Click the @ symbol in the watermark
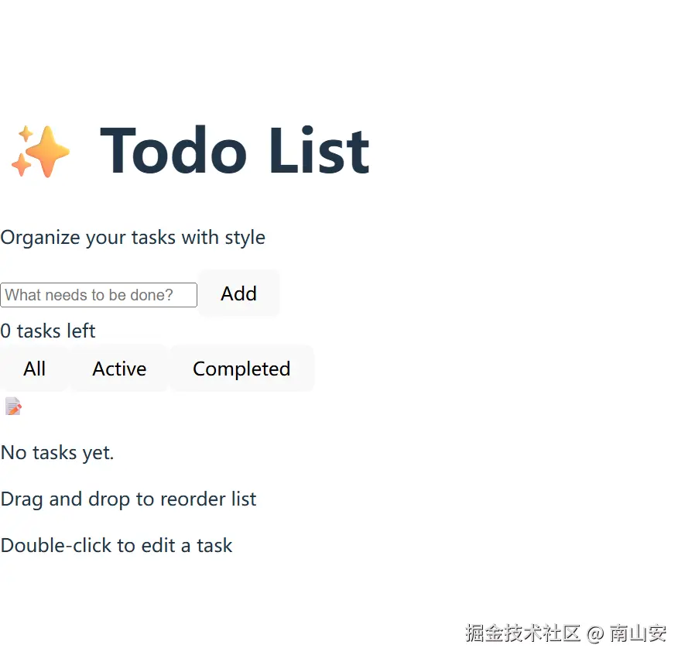The width and height of the screenshot is (685, 662). [x=594, y=634]
